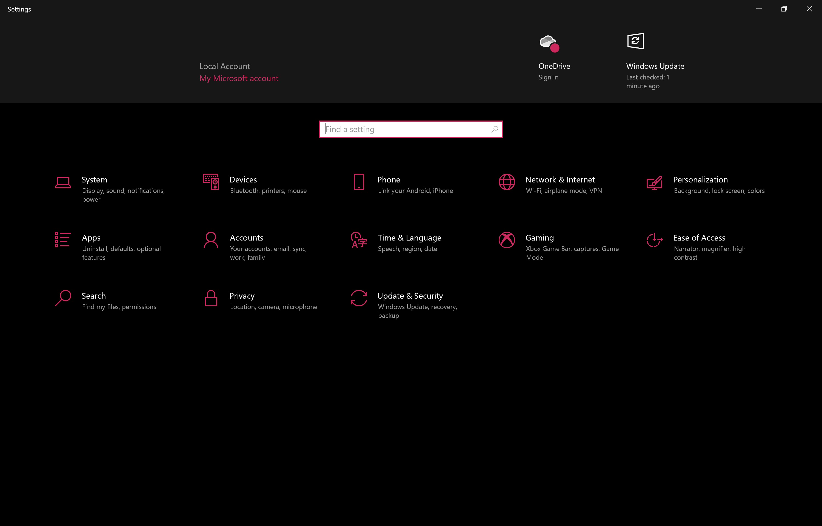Click the OneDrive Sign In text
Viewport: 822px width, 526px height.
[x=548, y=77]
